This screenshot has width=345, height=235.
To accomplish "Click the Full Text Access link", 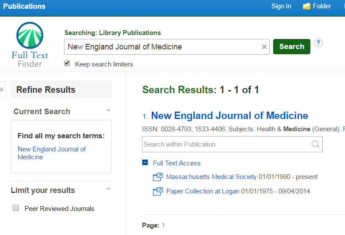I will click(x=177, y=163).
